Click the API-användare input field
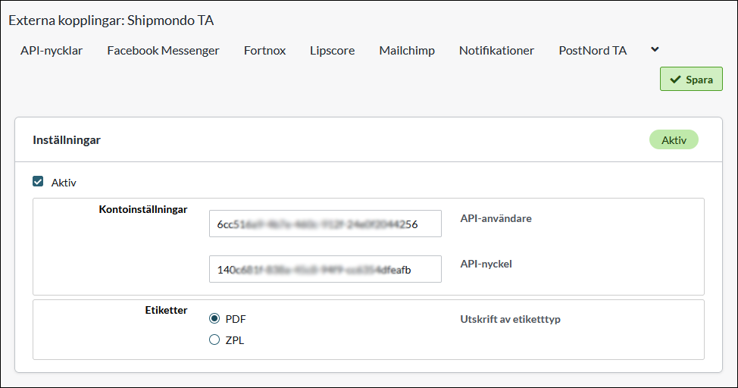This screenshot has width=738, height=388. point(325,224)
